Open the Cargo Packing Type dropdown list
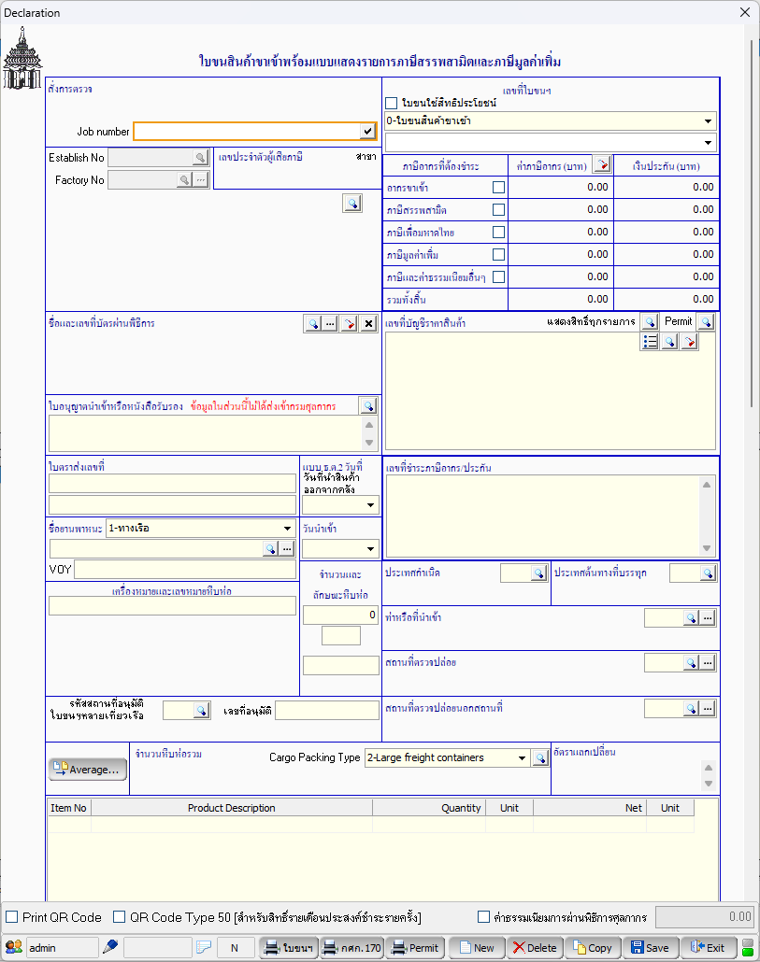The height and width of the screenshot is (962, 760). 522,758
